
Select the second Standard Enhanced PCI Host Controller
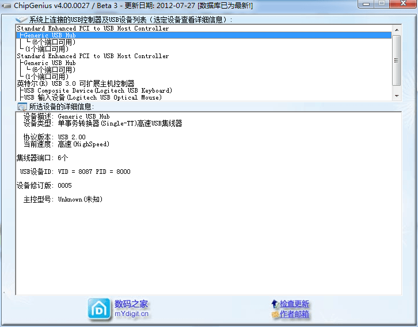(x=93, y=56)
